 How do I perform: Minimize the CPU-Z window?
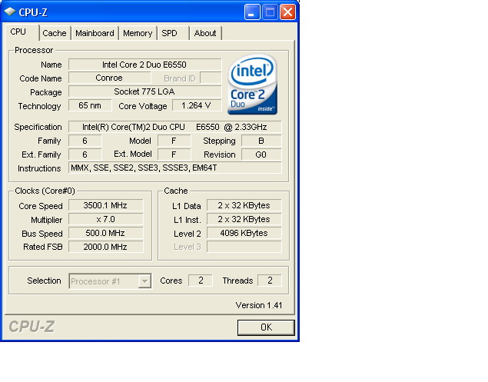click(x=252, y=12)
